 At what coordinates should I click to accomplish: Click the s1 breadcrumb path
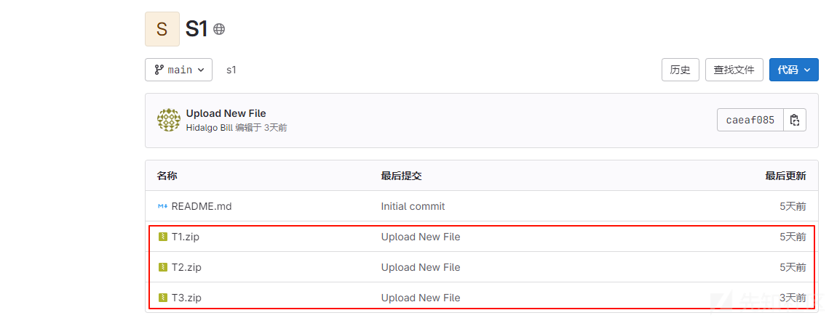pyautogui.click(x=231, y=70)
